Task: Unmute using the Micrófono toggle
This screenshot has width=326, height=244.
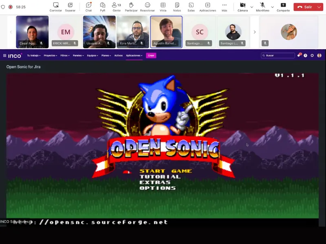Action: [262, 7]
